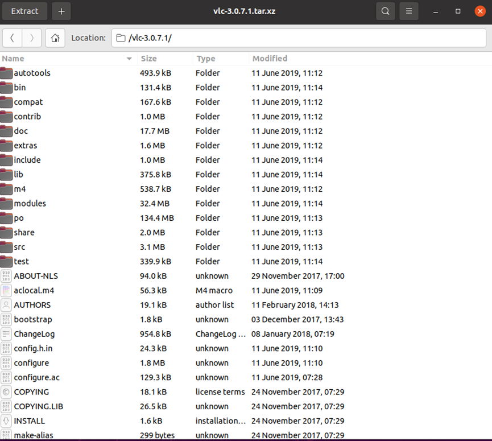Screen dimensions: 492x441
Task: Click date '29 November 2017, 17:00'
Action: [x=298, y=276]
